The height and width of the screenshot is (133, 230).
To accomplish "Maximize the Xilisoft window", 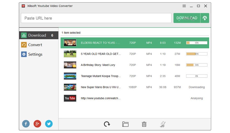I will tap(198, 6).
